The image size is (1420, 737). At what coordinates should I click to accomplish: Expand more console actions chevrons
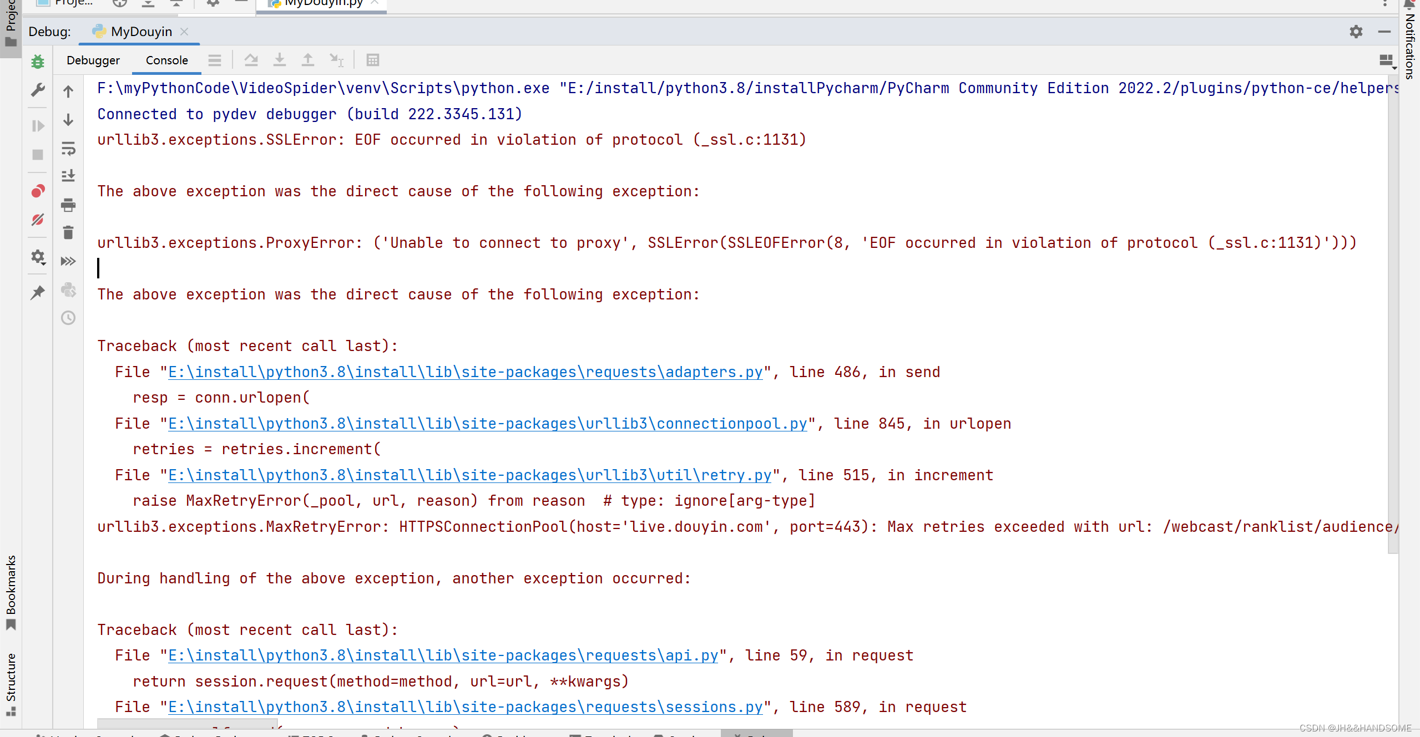tap(68, 261)
